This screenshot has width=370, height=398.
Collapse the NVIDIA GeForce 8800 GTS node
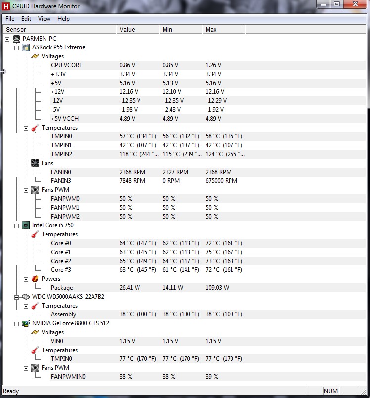[x=16, y=324]
